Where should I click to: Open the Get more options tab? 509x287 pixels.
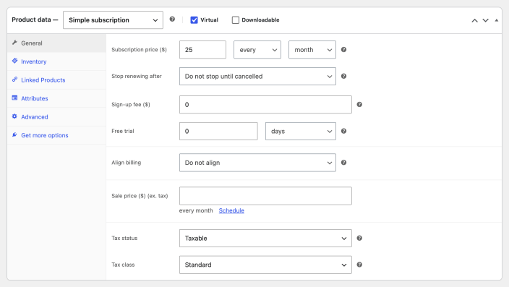[56, 135]
